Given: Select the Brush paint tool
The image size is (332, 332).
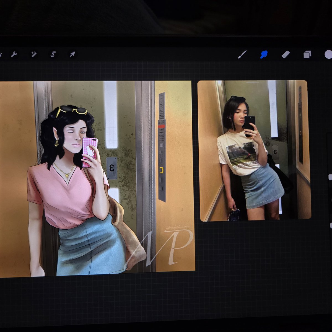Looking at the screenshot, I should 242,55.
